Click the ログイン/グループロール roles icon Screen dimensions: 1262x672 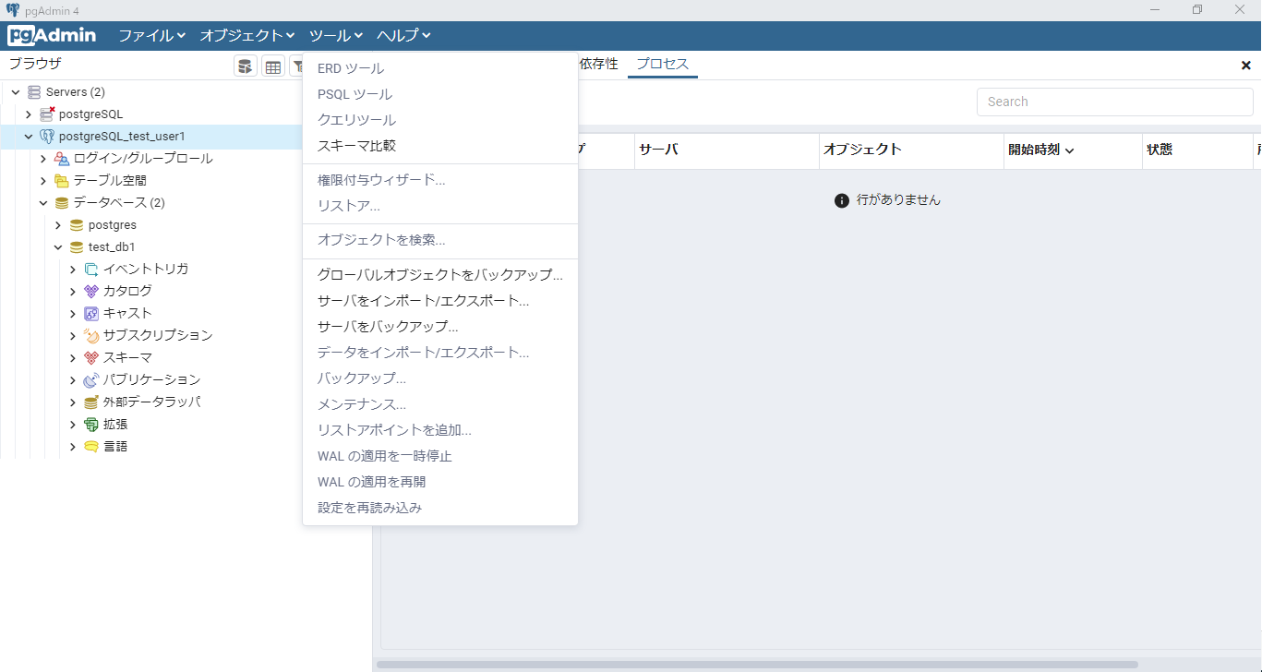coord(62,159)
